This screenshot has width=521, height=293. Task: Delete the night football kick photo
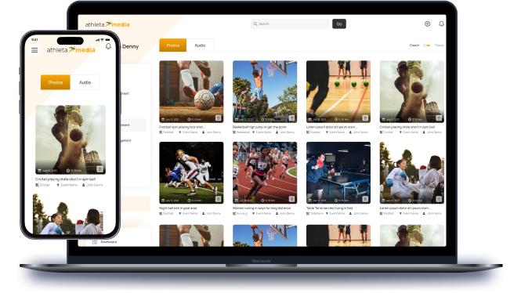pyautogui.click(x=218, y=199)
